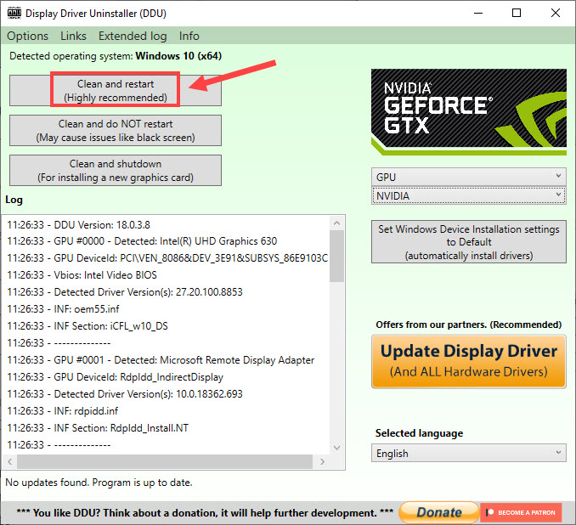The width and height of the screenshot is (576, 525).
Task: Open the Links menu
Action: click(x=73, y=36)
